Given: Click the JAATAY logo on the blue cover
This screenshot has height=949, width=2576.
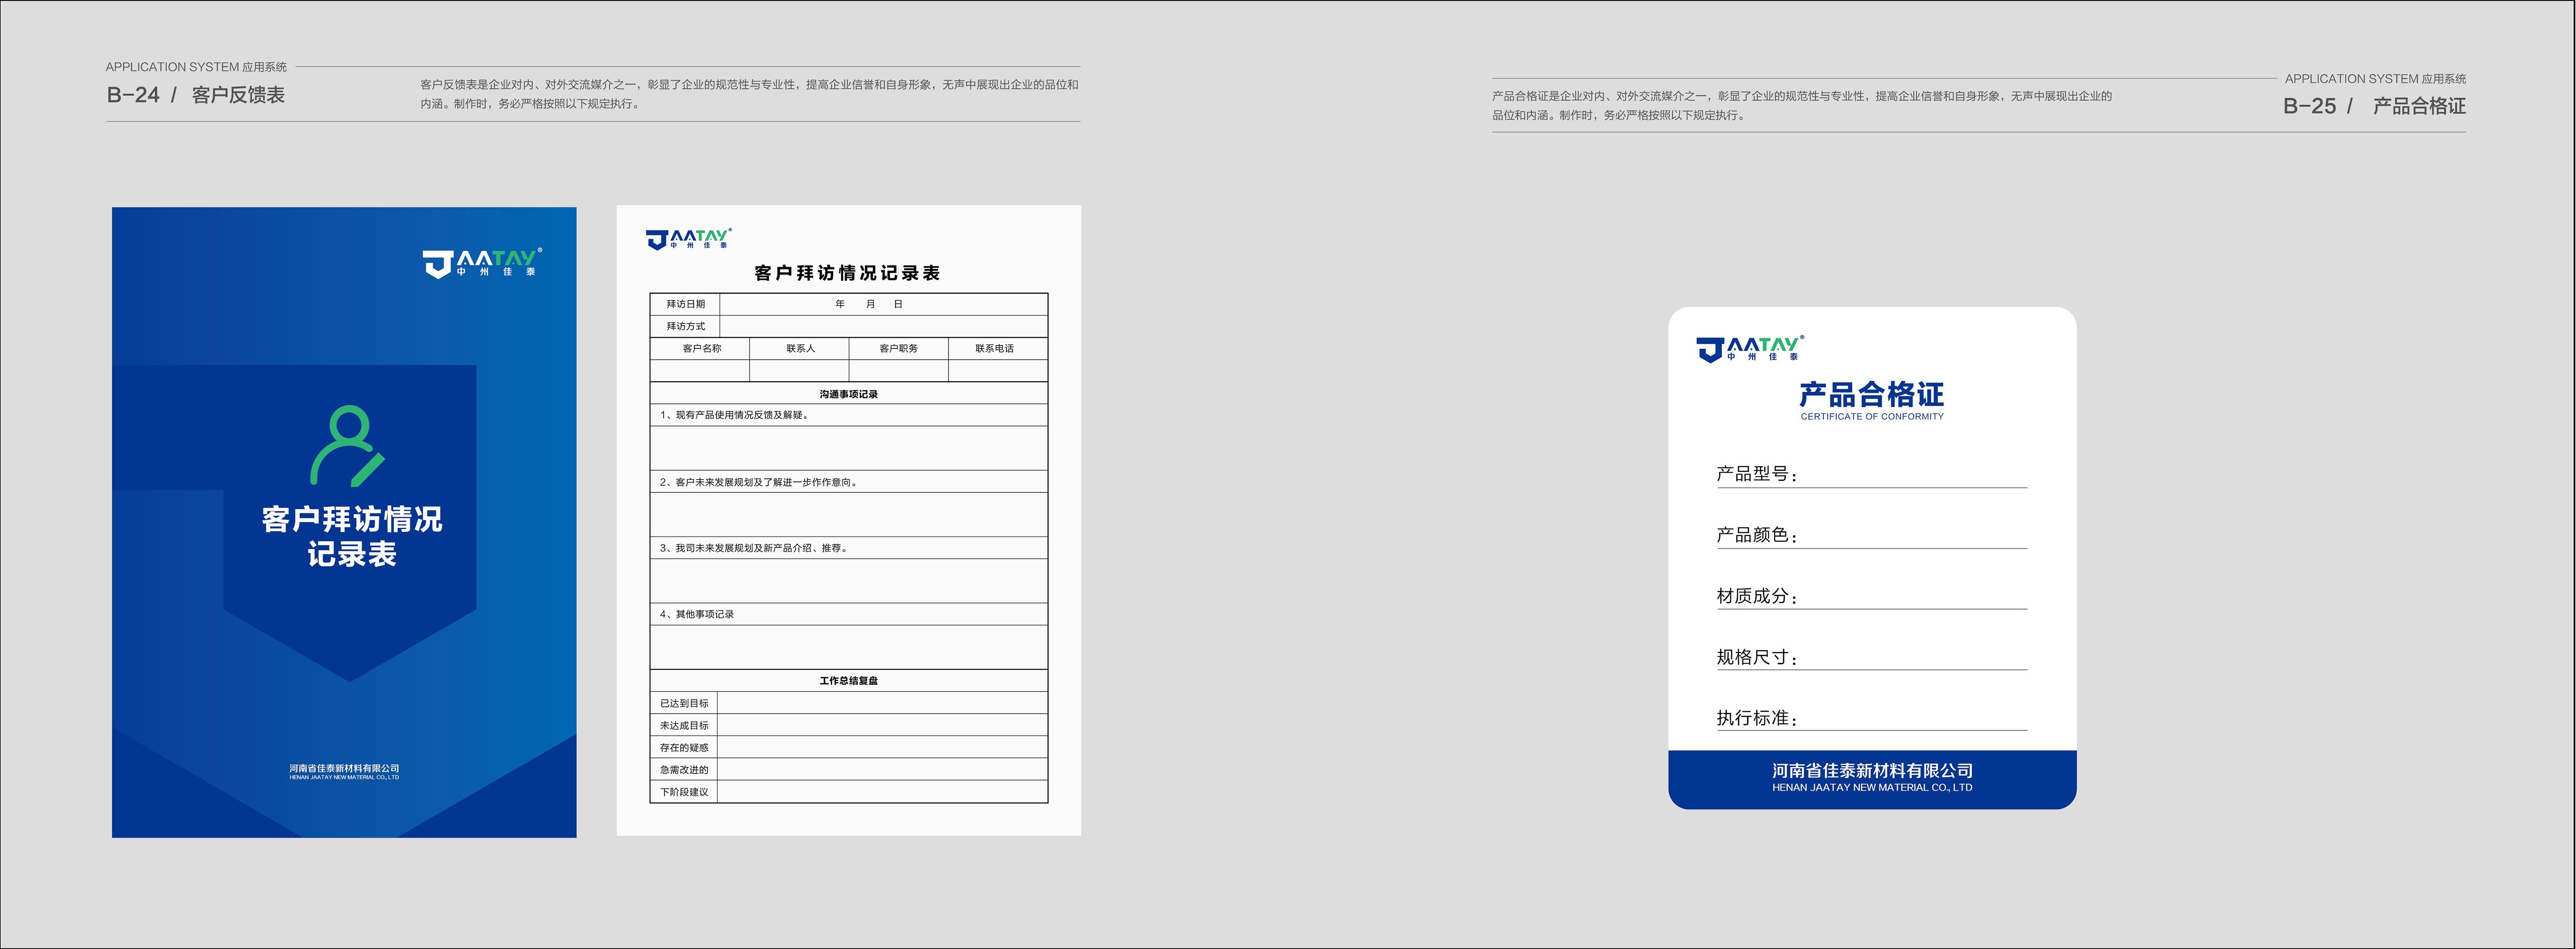Looking at the screenshot, I should pos(480,262).
